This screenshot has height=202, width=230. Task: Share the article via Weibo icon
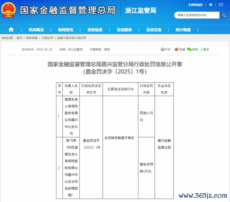176,49
